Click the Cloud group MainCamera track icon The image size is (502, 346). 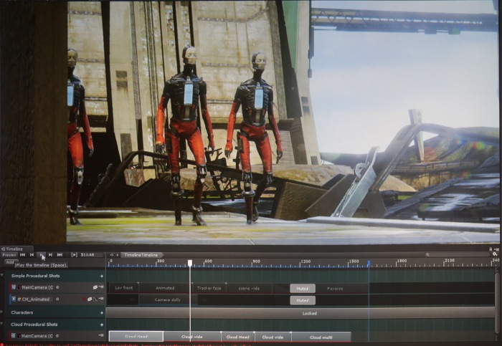click(14, 336)
